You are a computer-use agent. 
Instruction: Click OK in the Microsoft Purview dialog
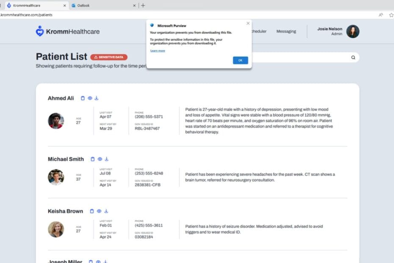240,60
